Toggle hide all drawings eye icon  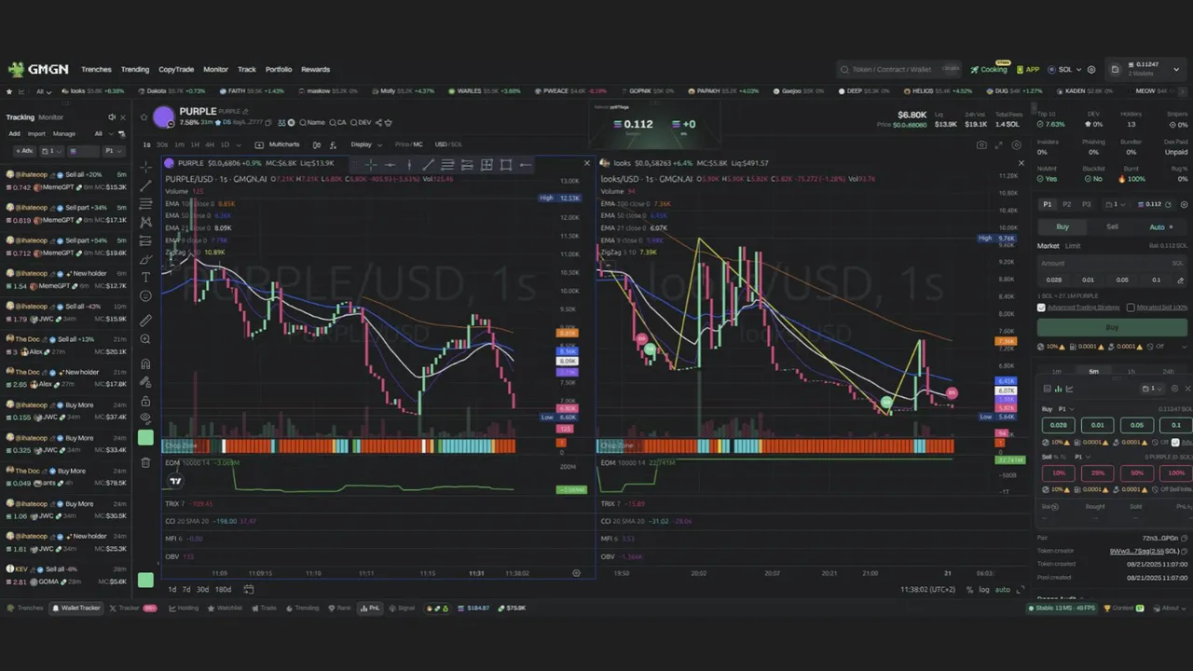[145, 418]
